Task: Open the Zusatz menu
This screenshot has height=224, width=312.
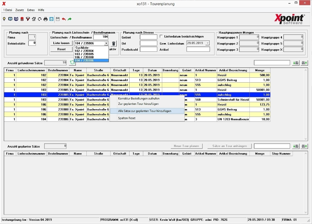Action: 20,10
